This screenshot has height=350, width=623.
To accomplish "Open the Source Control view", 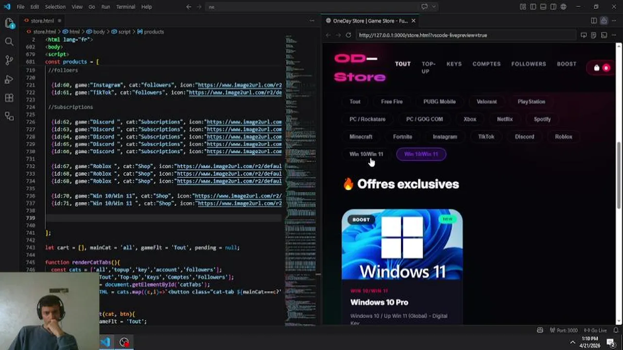I will click(9, 60).
